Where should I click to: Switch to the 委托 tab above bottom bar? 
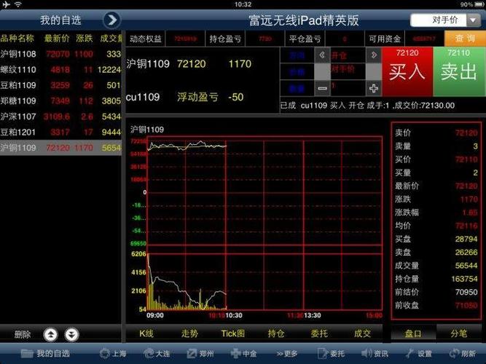[x=319, y=333]
